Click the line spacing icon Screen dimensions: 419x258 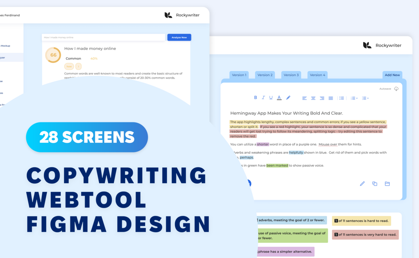point(341,98)
